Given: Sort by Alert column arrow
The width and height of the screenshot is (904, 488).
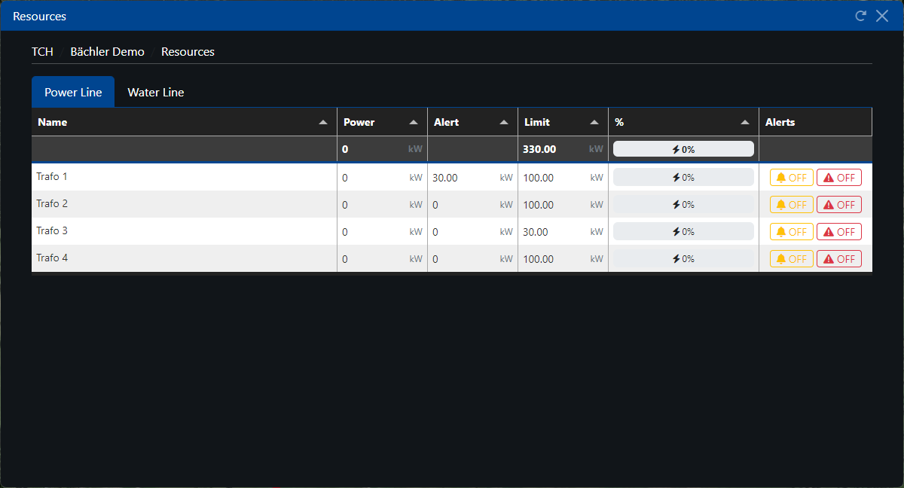Looking at the screenshot, I should (x=504, y=122).
